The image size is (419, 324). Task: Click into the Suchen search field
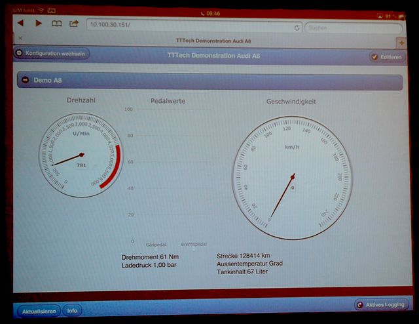[x=354, y=28]
